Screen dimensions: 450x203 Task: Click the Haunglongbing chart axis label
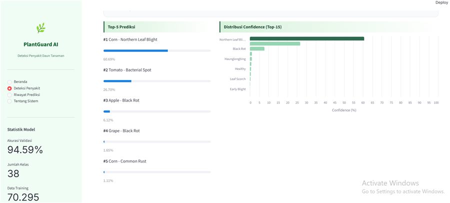(235, 59)
